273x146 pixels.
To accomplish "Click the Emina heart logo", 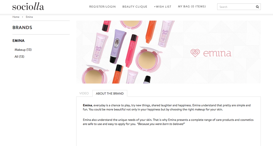I will [x=195, y=53].
